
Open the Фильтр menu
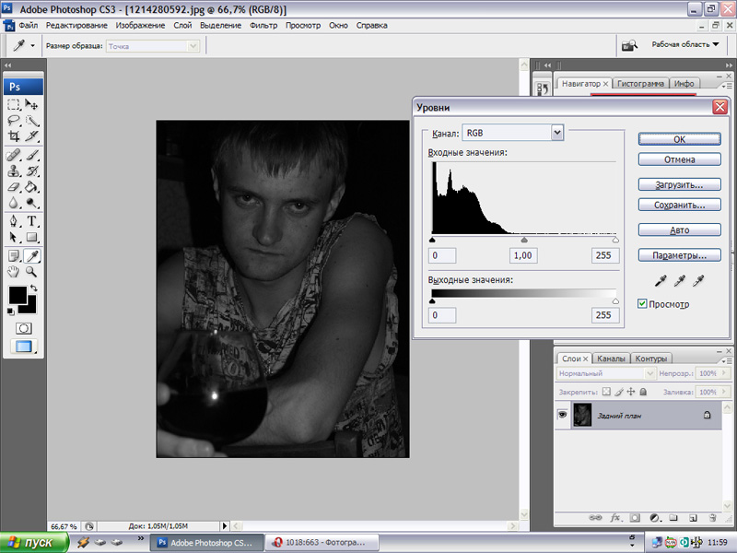[263, 26]
